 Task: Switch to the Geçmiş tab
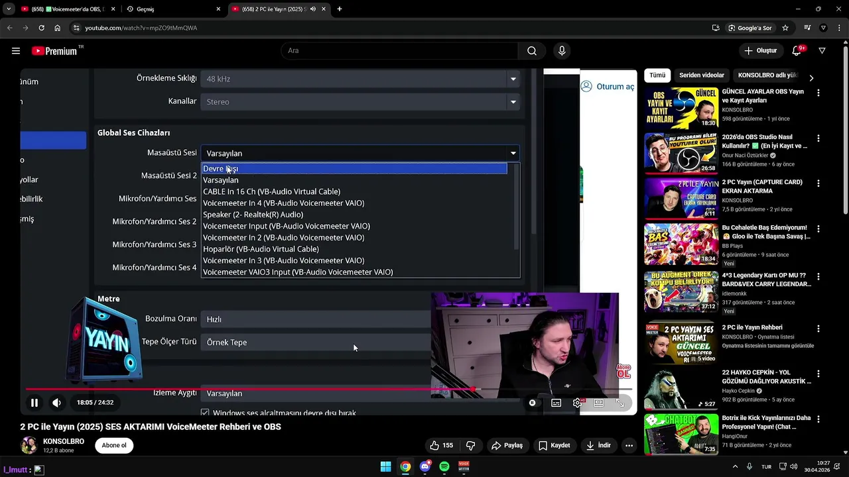173,9
